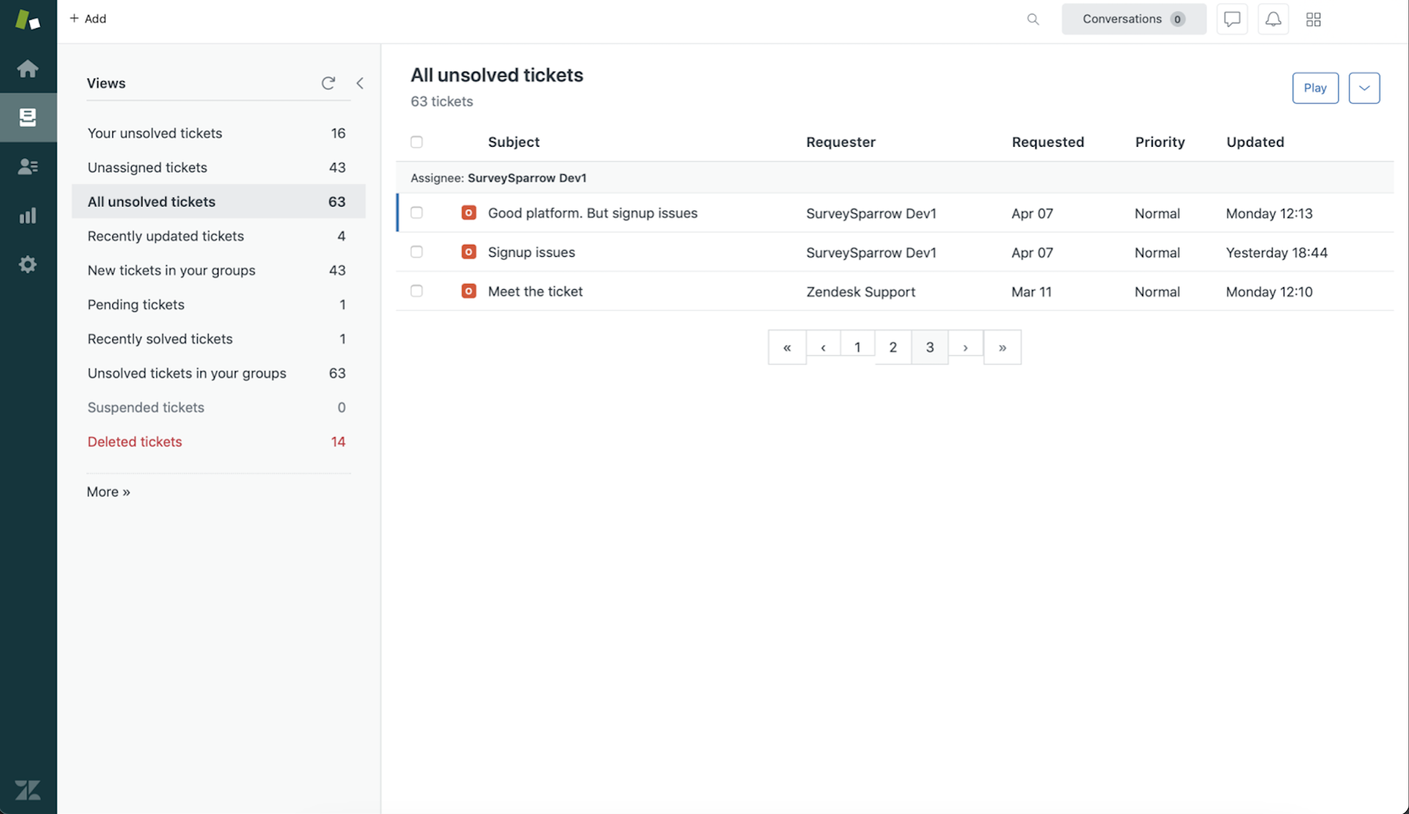Check the 'Meet the ticket' checkbox
The image size is (1409, 814).
tap(417, 291)
